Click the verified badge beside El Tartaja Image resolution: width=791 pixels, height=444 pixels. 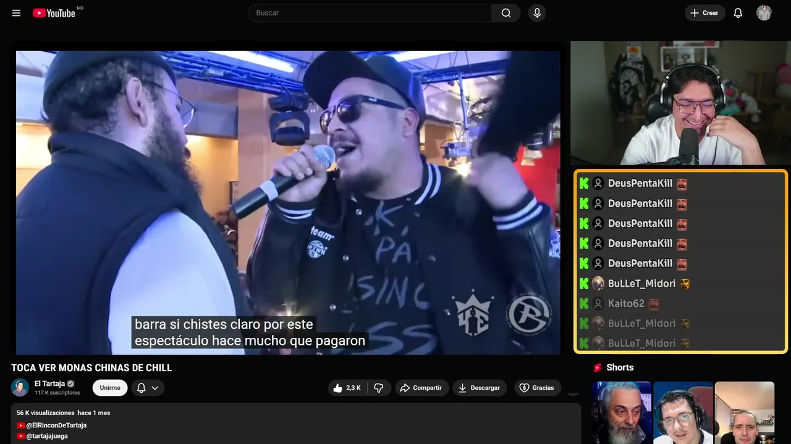(x=70, y=384)
